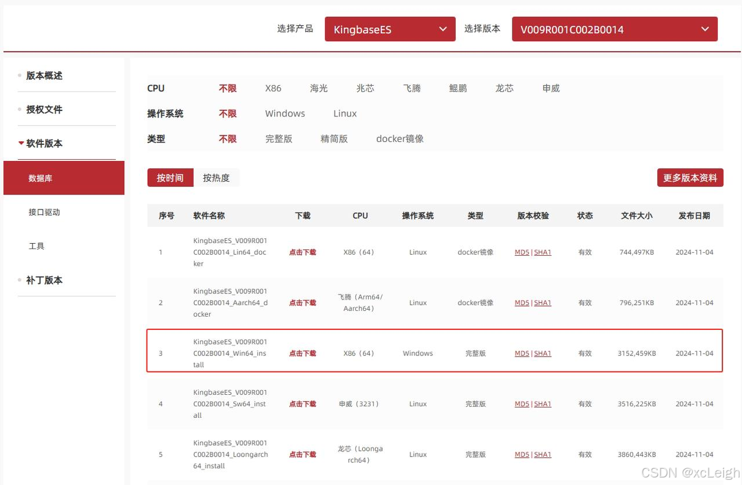This screenshot has width=742, height=485.
Task: Open 授权文件 in the sidebar
Action: coord(44,109)
